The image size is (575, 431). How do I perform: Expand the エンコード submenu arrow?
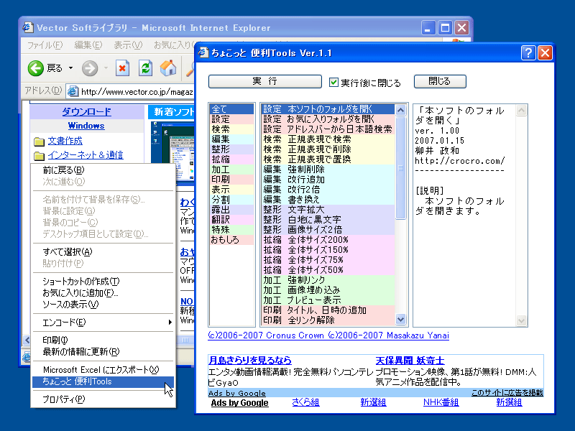[170, 322]
